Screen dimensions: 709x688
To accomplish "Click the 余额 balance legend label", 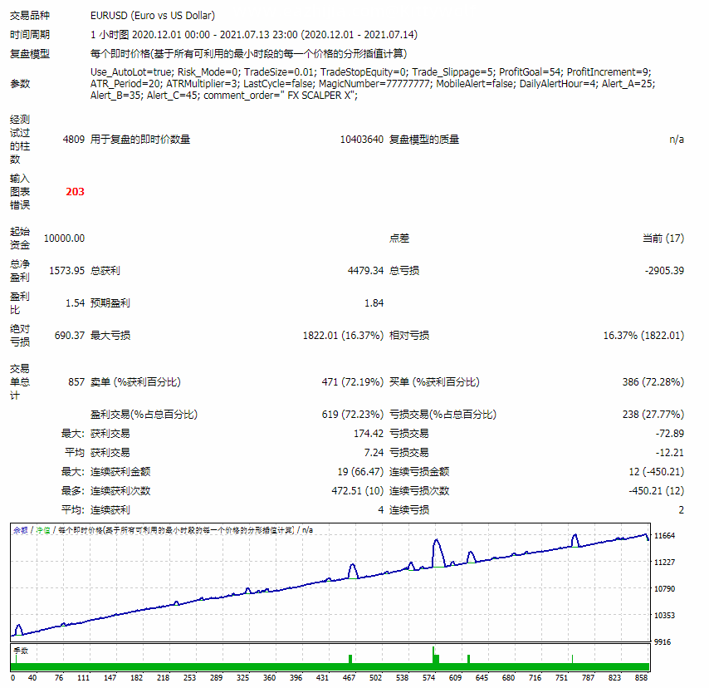I will pos(20,529).
